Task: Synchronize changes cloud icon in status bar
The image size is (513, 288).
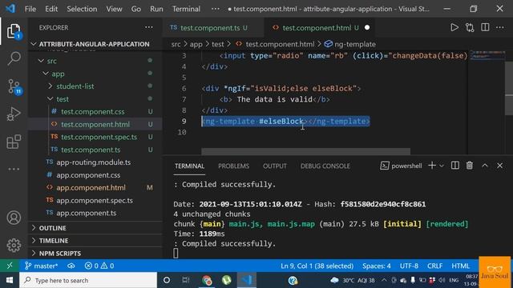Action: [71, 266]
